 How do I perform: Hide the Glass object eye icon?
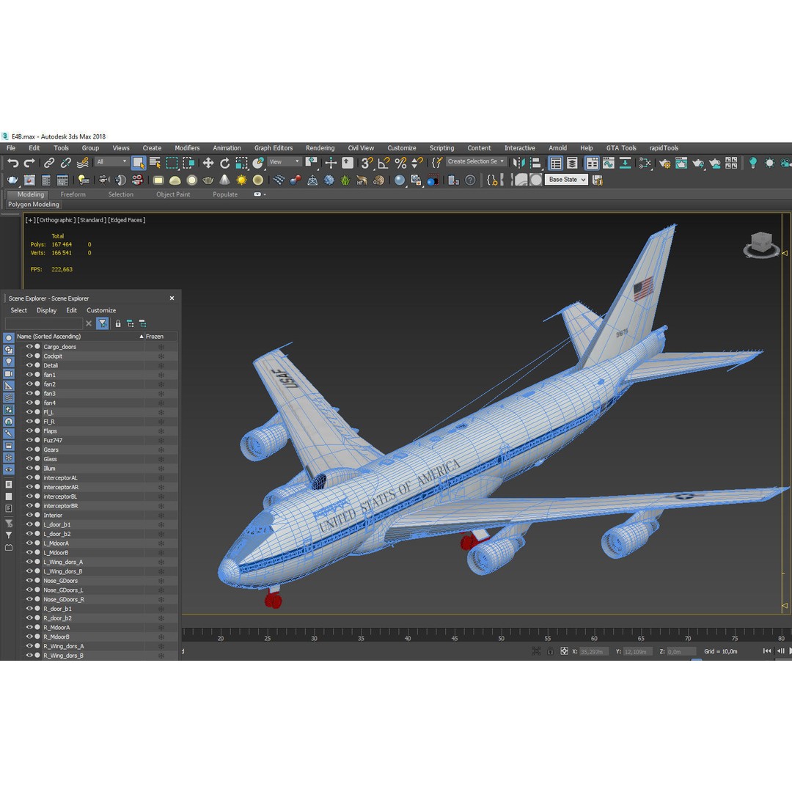point(29,458)
